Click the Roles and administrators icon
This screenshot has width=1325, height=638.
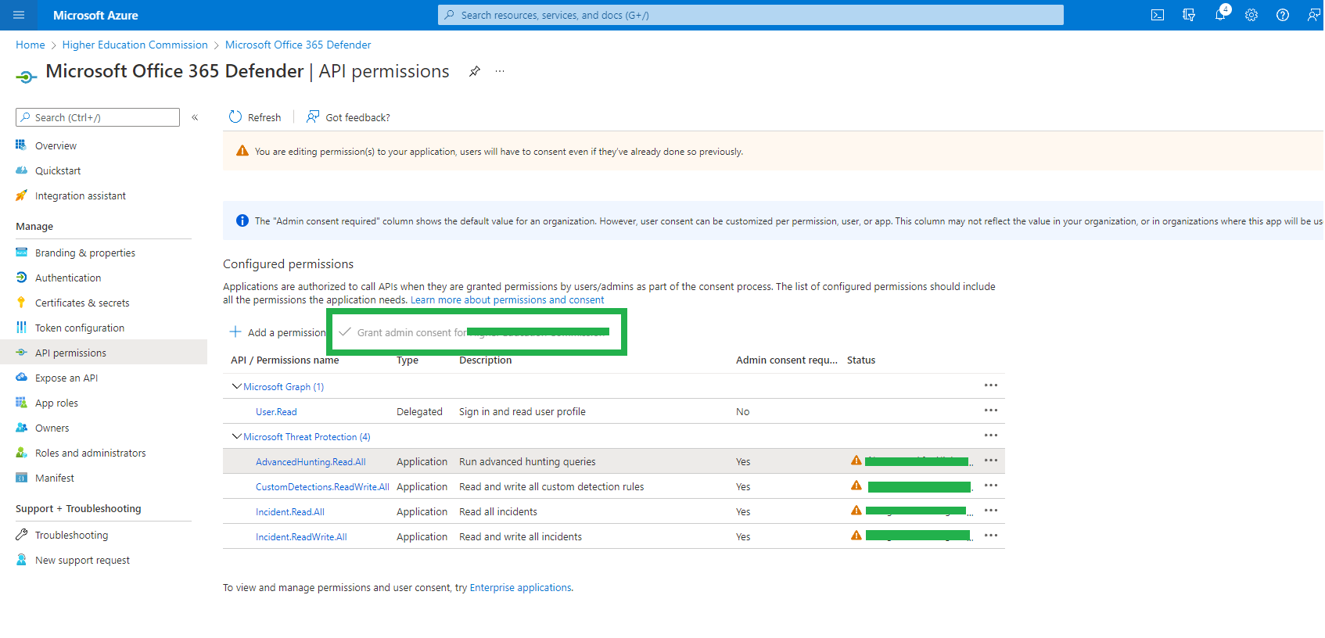point(21,453)
